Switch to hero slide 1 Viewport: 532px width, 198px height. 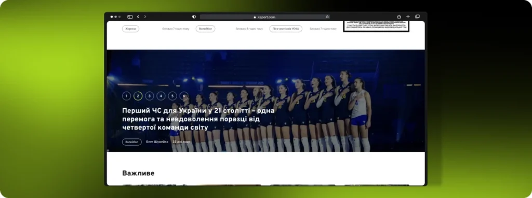click(x=127, y=96)
